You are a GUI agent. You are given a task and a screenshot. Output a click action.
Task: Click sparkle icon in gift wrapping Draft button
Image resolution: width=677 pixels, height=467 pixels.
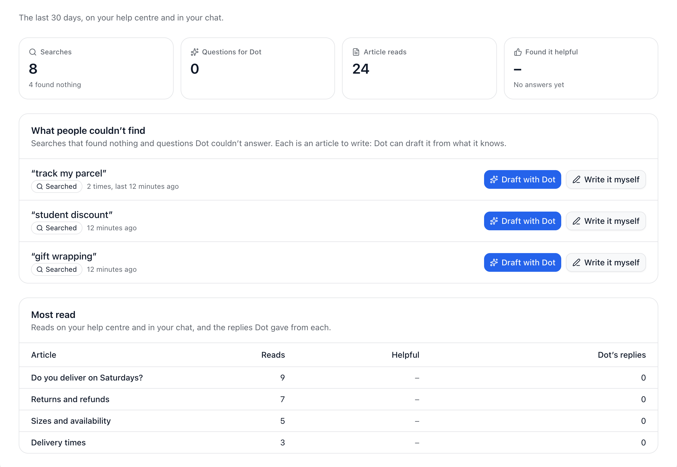494,263
